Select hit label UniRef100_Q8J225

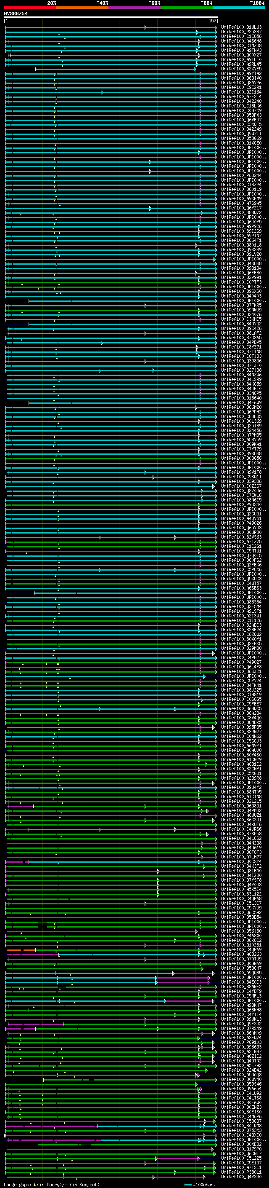[x=241, y=690]
